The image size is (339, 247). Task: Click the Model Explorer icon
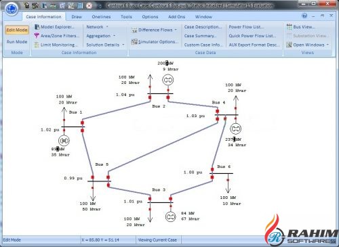[x=37, y=27]
